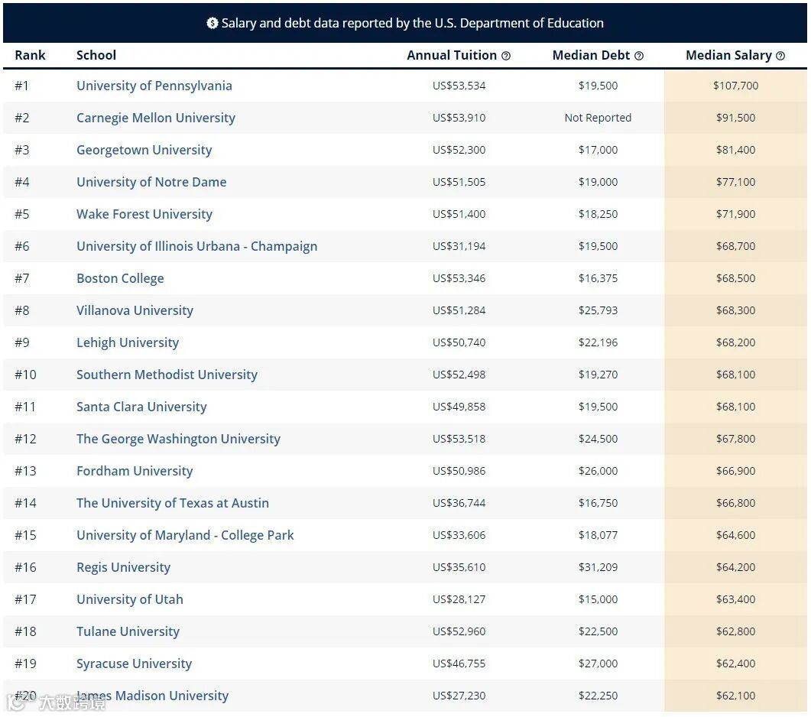This screenshot has width=811, height=717.
Task: Select the $18,077 median debt cell
Action: tap(598, 535)
